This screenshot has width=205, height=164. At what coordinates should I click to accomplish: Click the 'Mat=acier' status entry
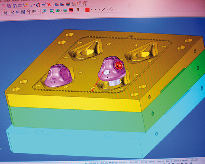194,160
